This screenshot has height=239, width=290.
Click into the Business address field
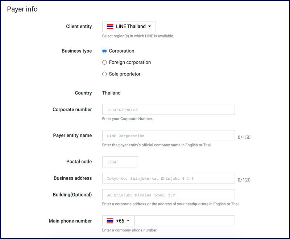coord(169,178)
